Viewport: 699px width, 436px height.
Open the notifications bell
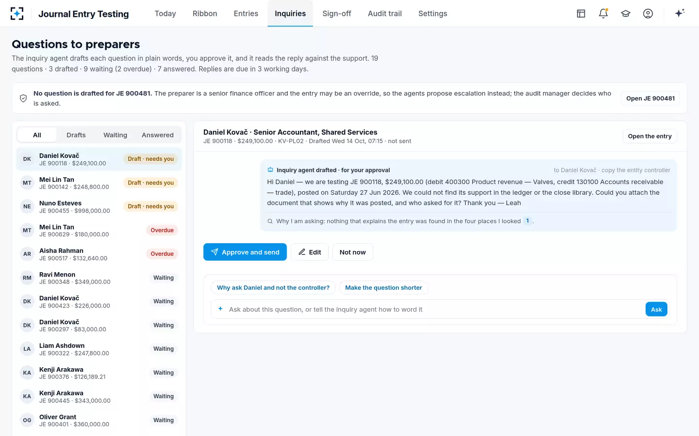point(603,14)
